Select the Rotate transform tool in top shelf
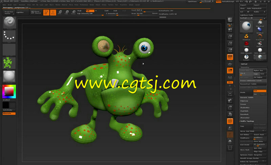The width and height of the screenshot is (271, 165). [x=74, y=12]
